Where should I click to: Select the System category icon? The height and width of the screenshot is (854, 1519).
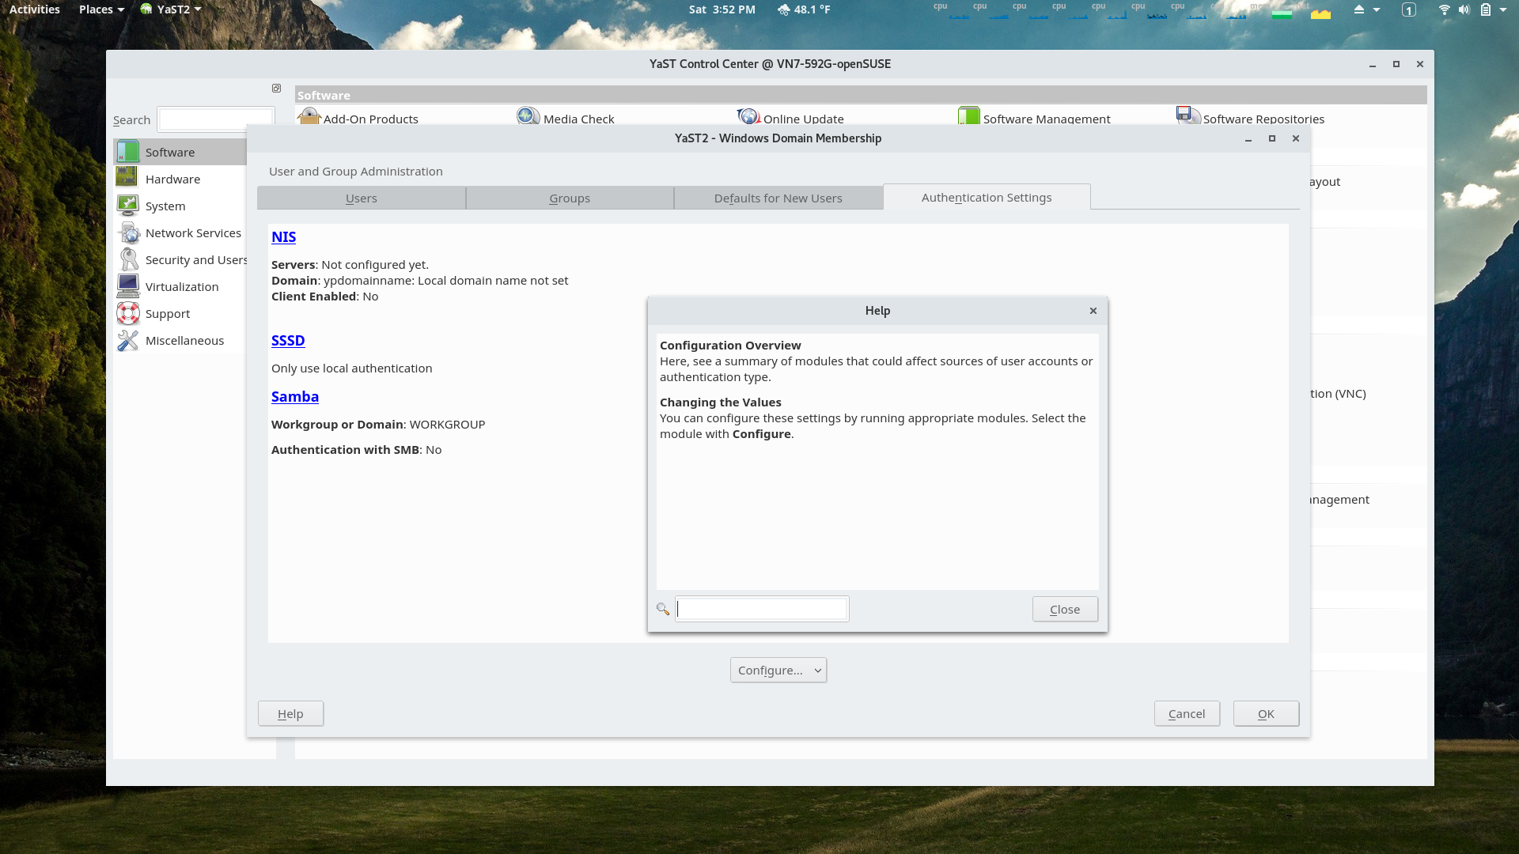click(127, 206)
